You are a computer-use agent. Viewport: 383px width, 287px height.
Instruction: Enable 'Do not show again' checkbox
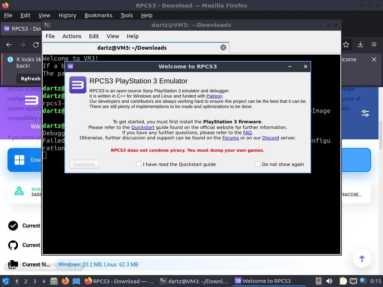(x=257, y=164)
